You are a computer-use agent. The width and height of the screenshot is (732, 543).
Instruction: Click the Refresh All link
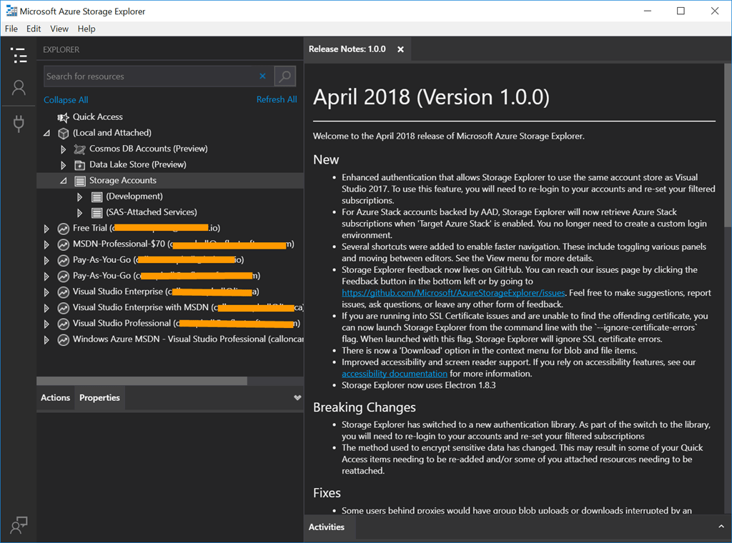(x=277, y=100)
